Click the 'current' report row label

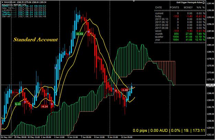pos(159,13)
